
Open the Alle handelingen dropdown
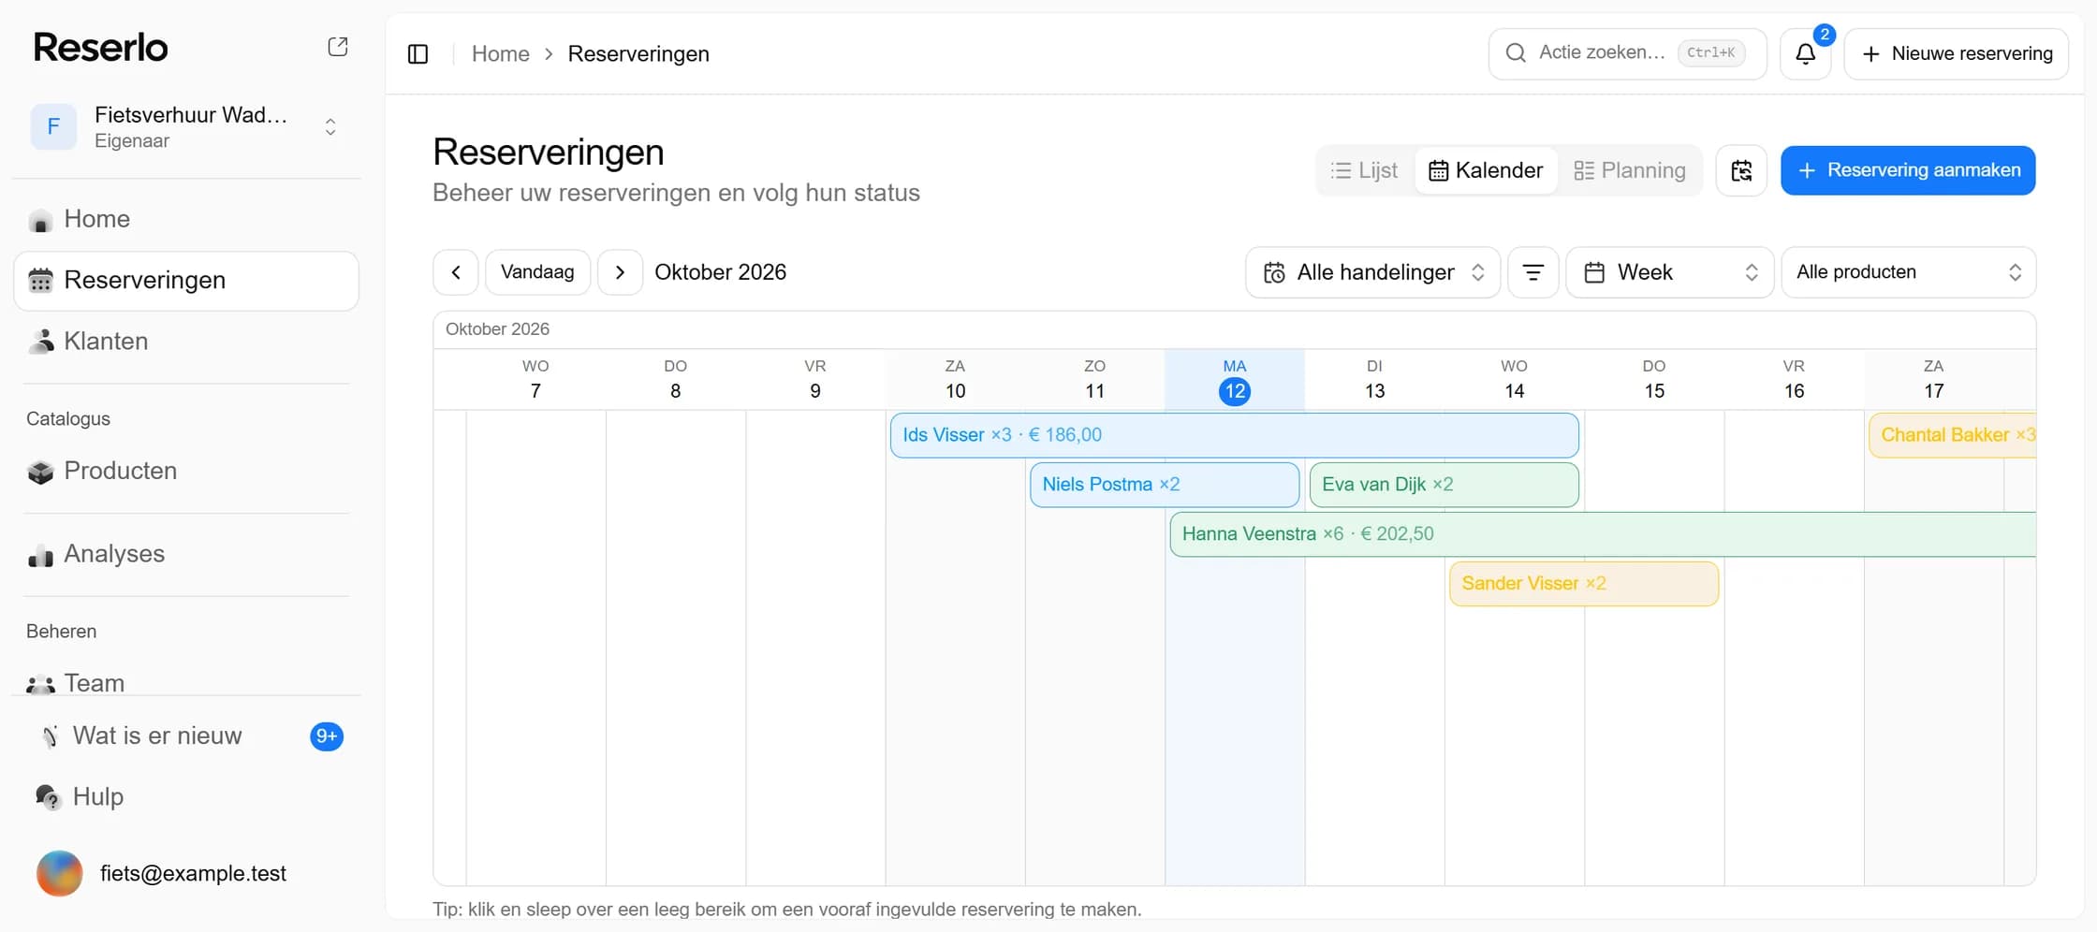point(1372,272)
